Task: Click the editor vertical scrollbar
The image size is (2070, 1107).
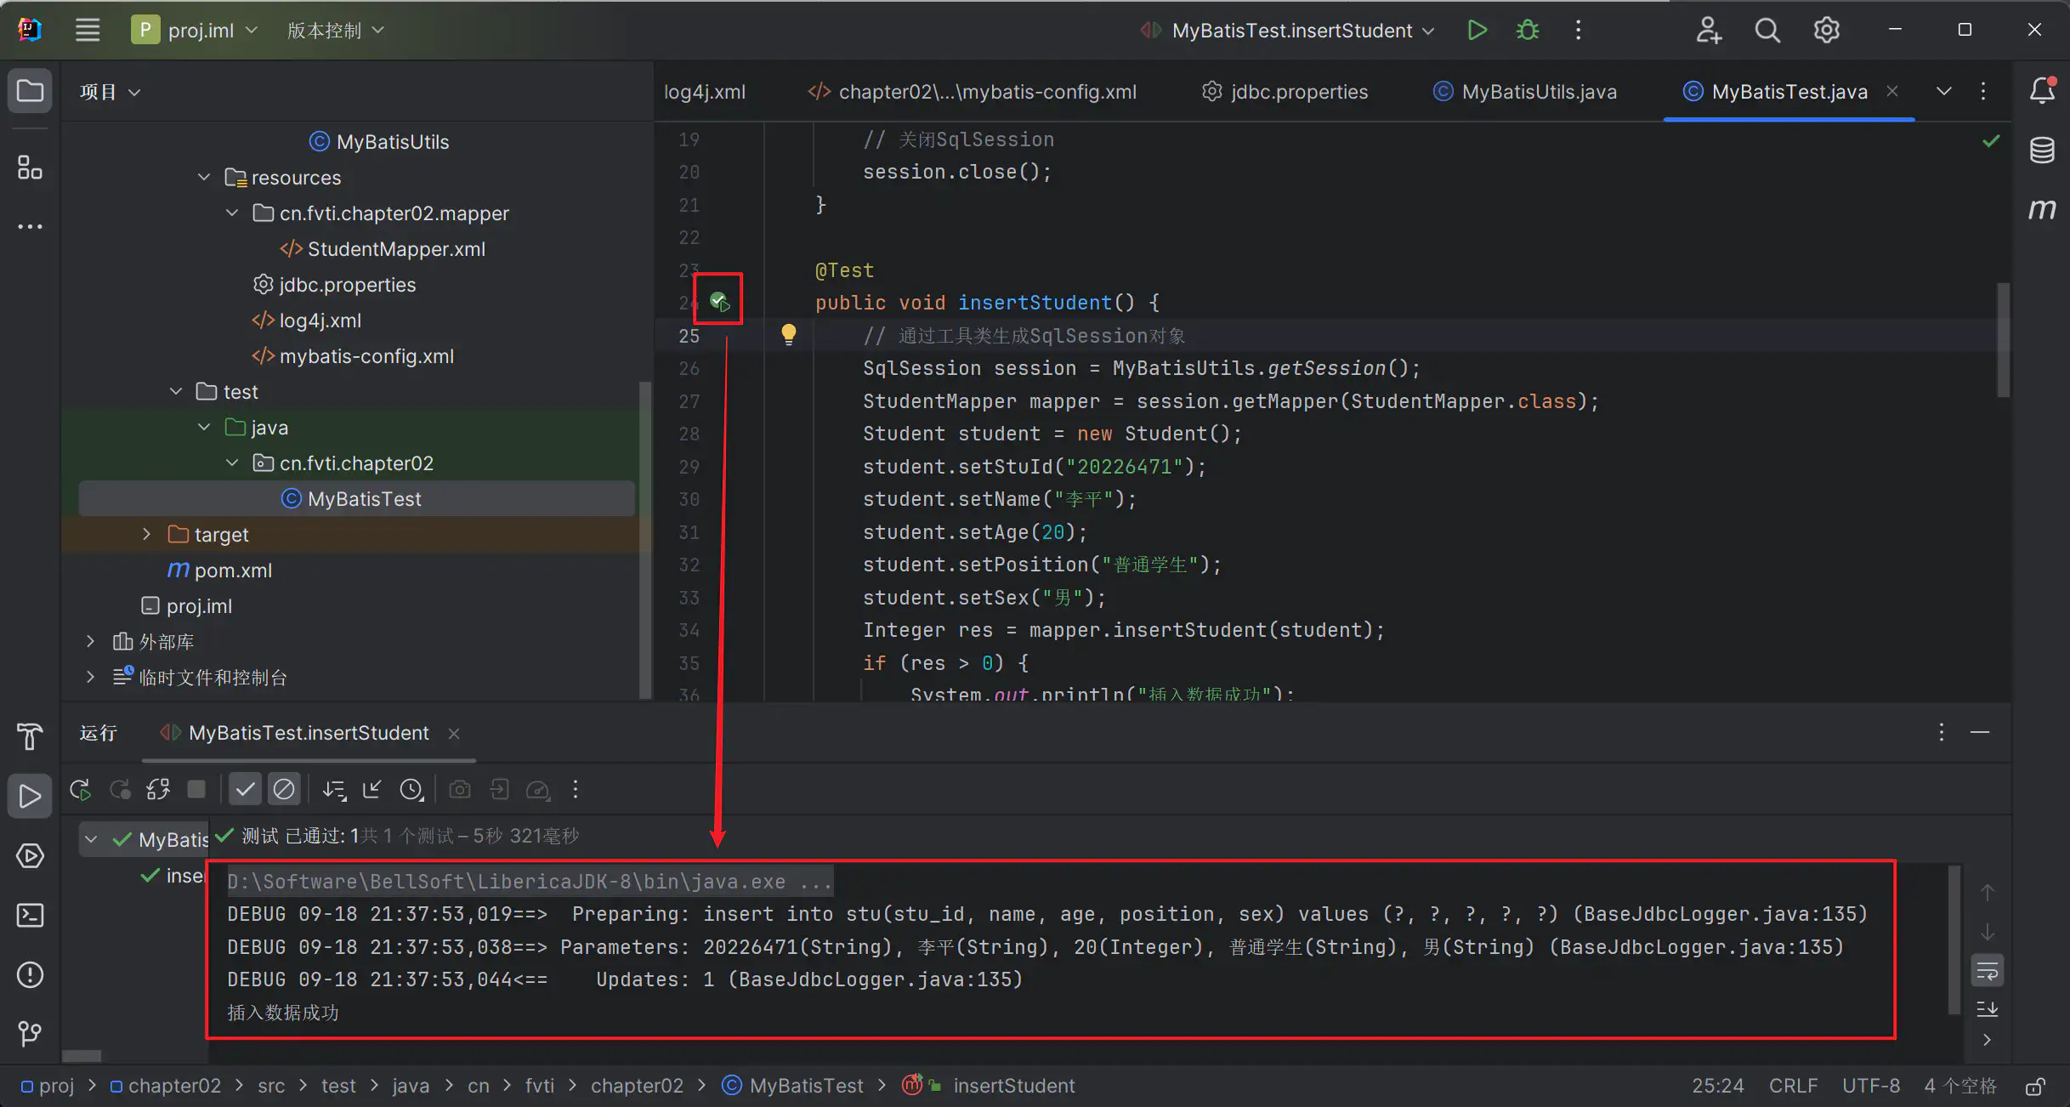Action: click(2004, 340)
